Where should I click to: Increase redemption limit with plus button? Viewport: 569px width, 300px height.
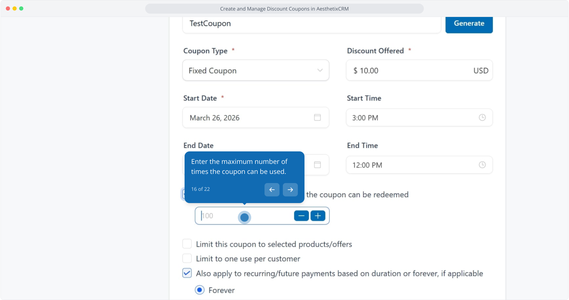pos(318,216)
